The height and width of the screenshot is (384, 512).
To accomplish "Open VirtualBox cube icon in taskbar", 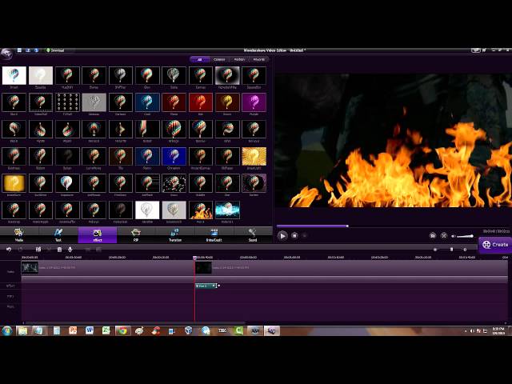I will tap(189, 330).
